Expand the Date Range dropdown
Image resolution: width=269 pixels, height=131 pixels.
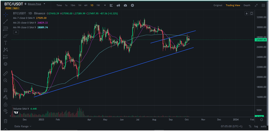pos(23,126)
